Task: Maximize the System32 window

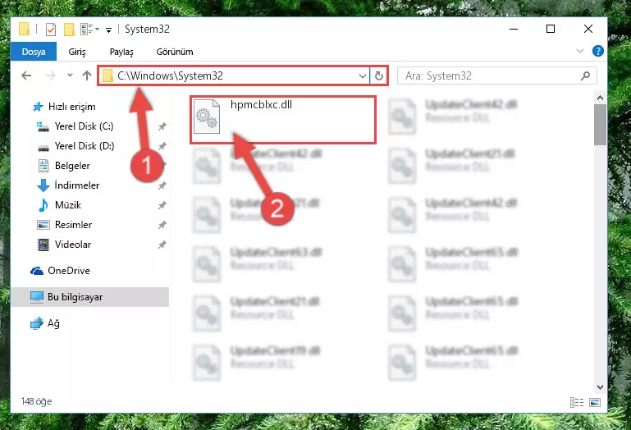Action: pos(551,29)
